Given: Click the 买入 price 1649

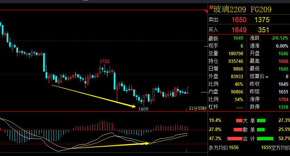Looking at the screenshot, I should tap(239, 30).
